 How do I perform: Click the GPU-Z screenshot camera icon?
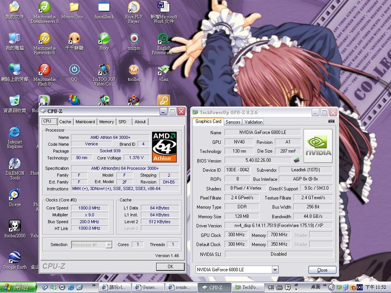[331, 121]
